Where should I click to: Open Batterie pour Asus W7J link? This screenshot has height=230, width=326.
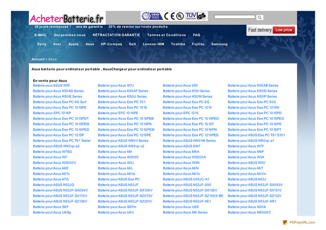coord(116,85)
